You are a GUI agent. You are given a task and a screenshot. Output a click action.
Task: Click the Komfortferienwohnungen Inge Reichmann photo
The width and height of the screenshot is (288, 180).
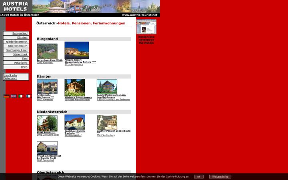tap(107, 86)
